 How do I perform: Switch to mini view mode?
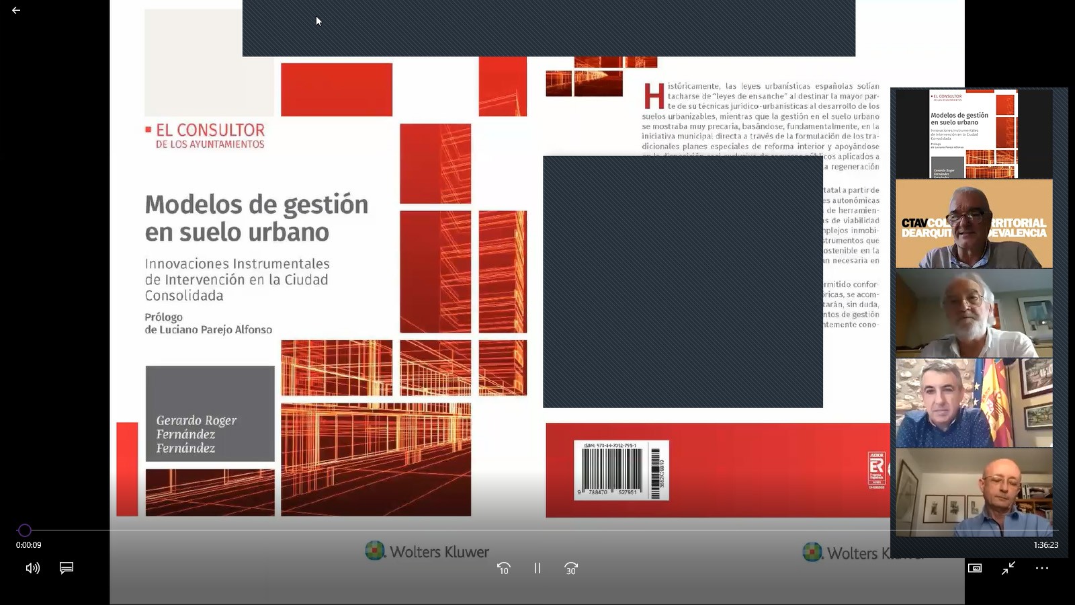[x=975, y=568]
